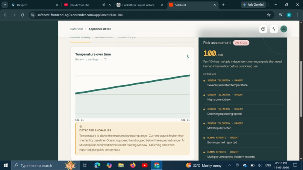The image size is (303, 170).
Task: Open Chrome three-dot menu
Action: pyautogui.click(x=298, y=15)
